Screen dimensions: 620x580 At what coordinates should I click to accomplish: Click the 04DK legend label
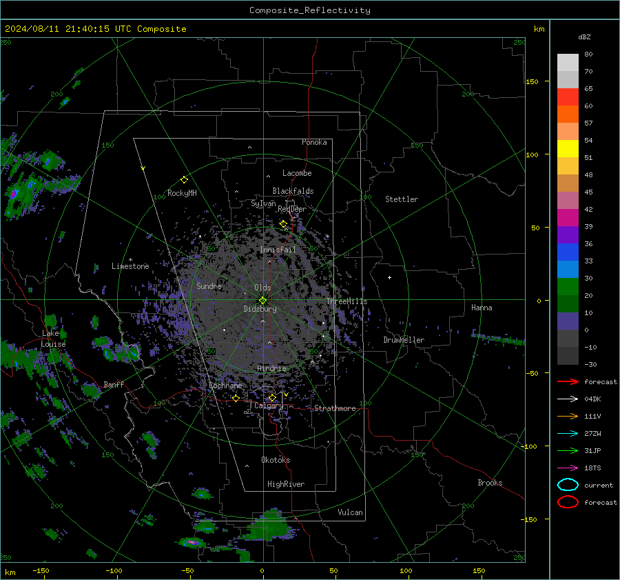[x=592, y=399]
